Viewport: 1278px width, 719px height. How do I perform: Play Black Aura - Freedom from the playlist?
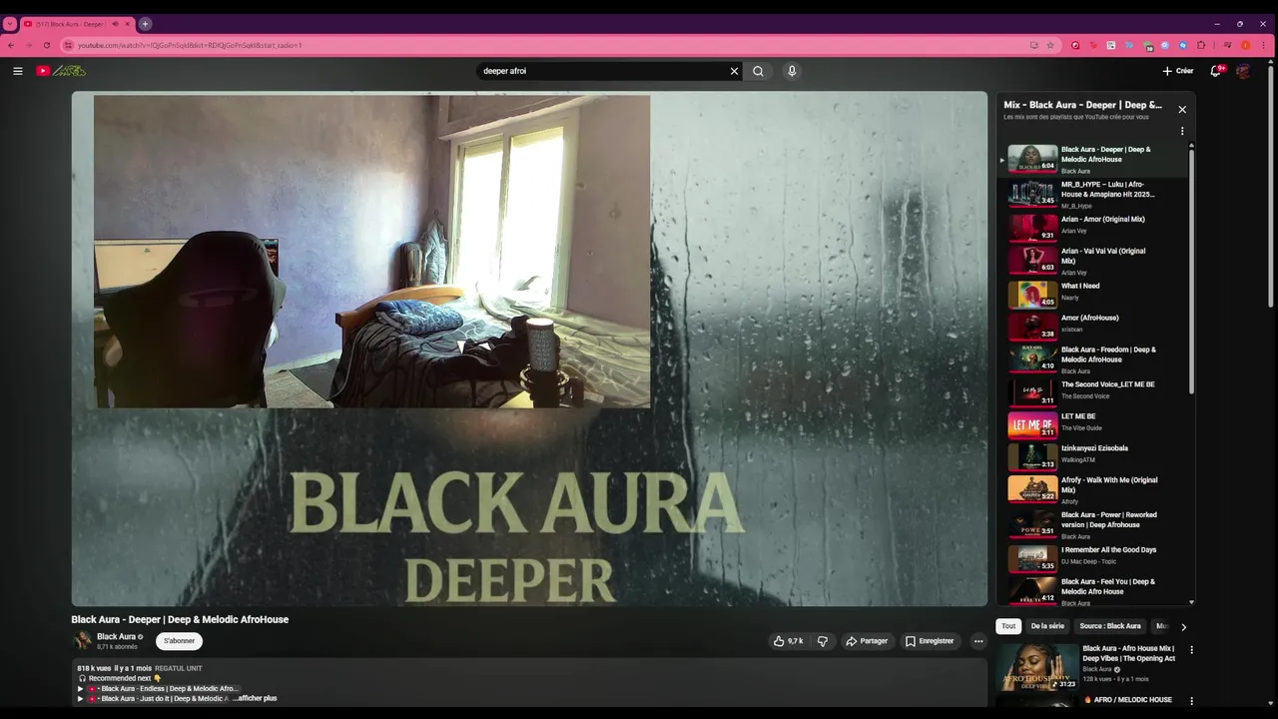[x=1095, y=359]
